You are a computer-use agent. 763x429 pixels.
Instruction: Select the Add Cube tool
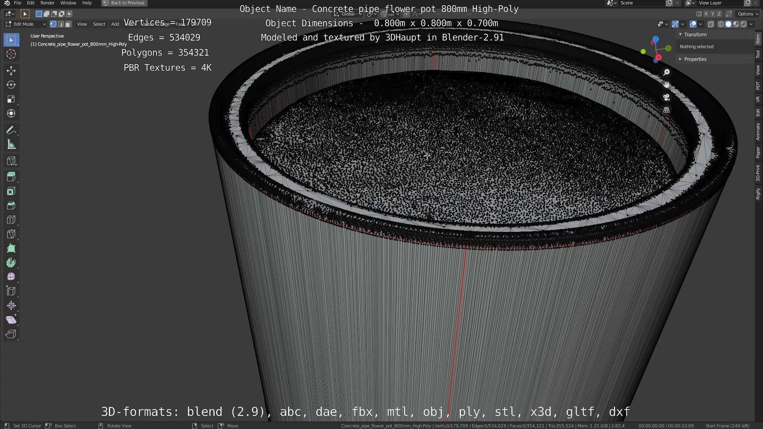click(11, 161)
